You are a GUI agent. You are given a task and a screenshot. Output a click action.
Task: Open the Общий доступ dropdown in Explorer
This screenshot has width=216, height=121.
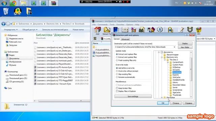pos(30,30)
